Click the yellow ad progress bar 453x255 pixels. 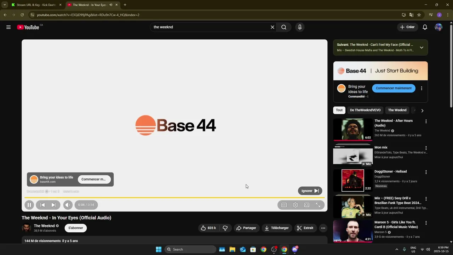click(x=174, y=197)
